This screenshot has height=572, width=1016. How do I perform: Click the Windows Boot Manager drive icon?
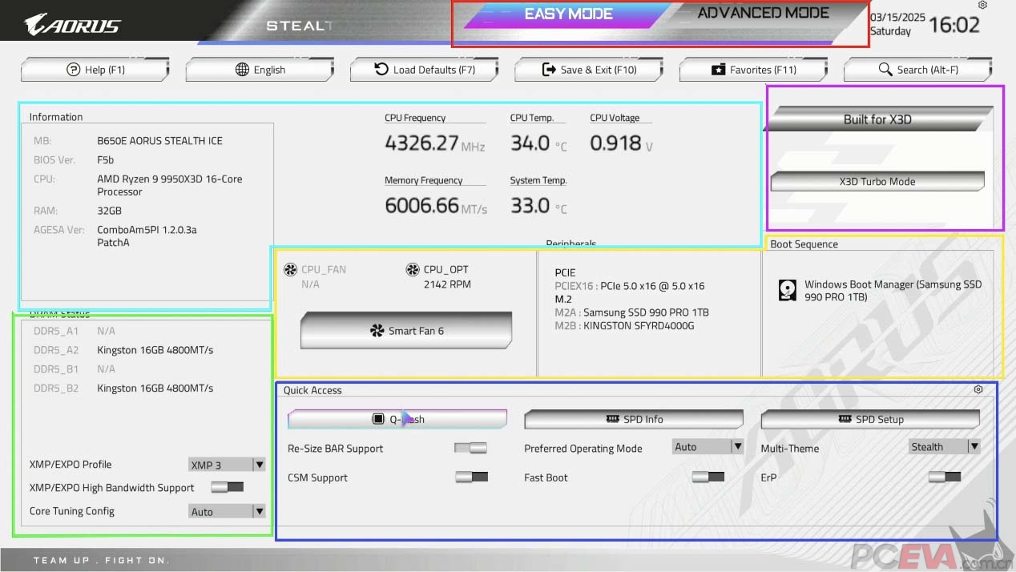[x=788, y=290]
